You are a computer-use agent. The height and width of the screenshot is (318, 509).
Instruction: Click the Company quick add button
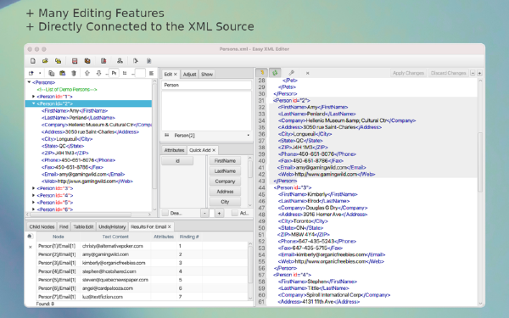coord(225,181)
